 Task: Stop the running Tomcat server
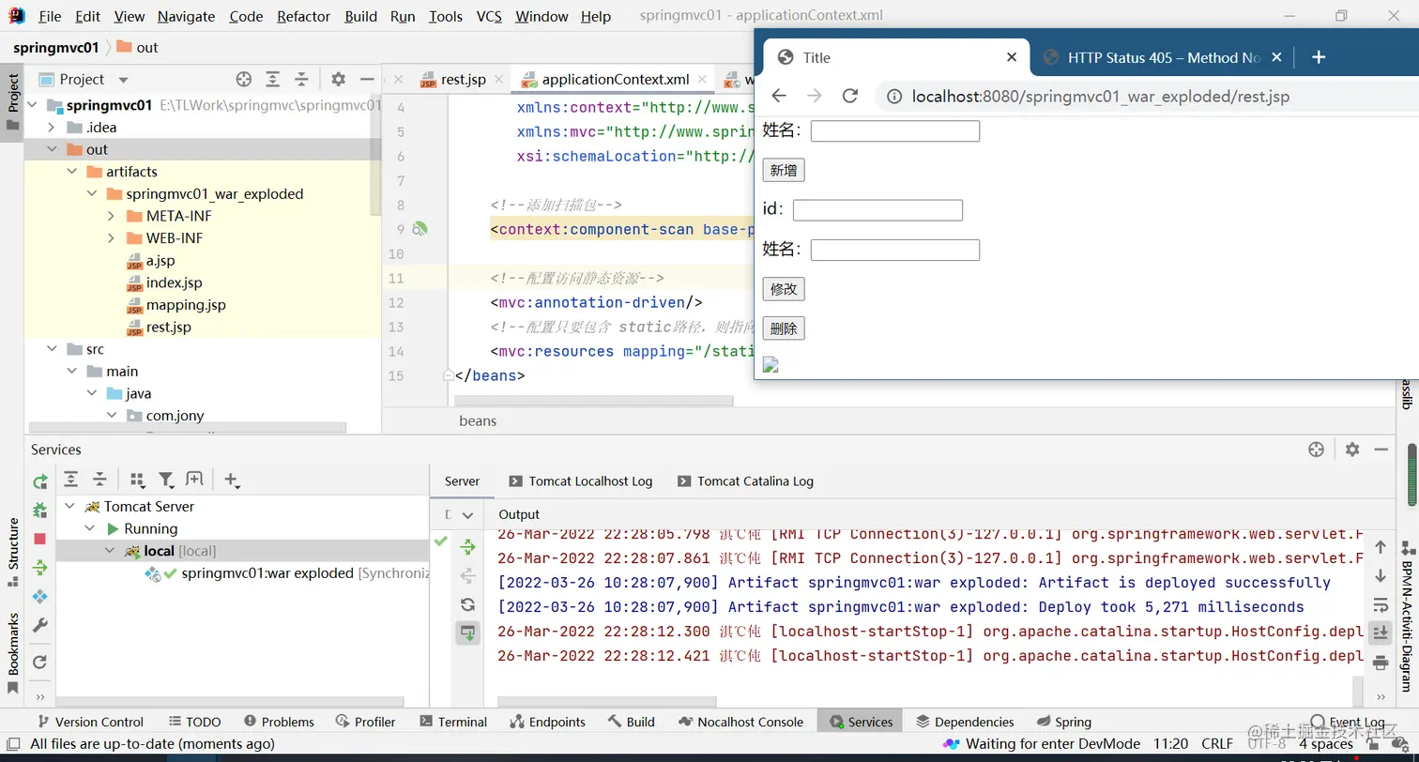(x=39, y=539)
